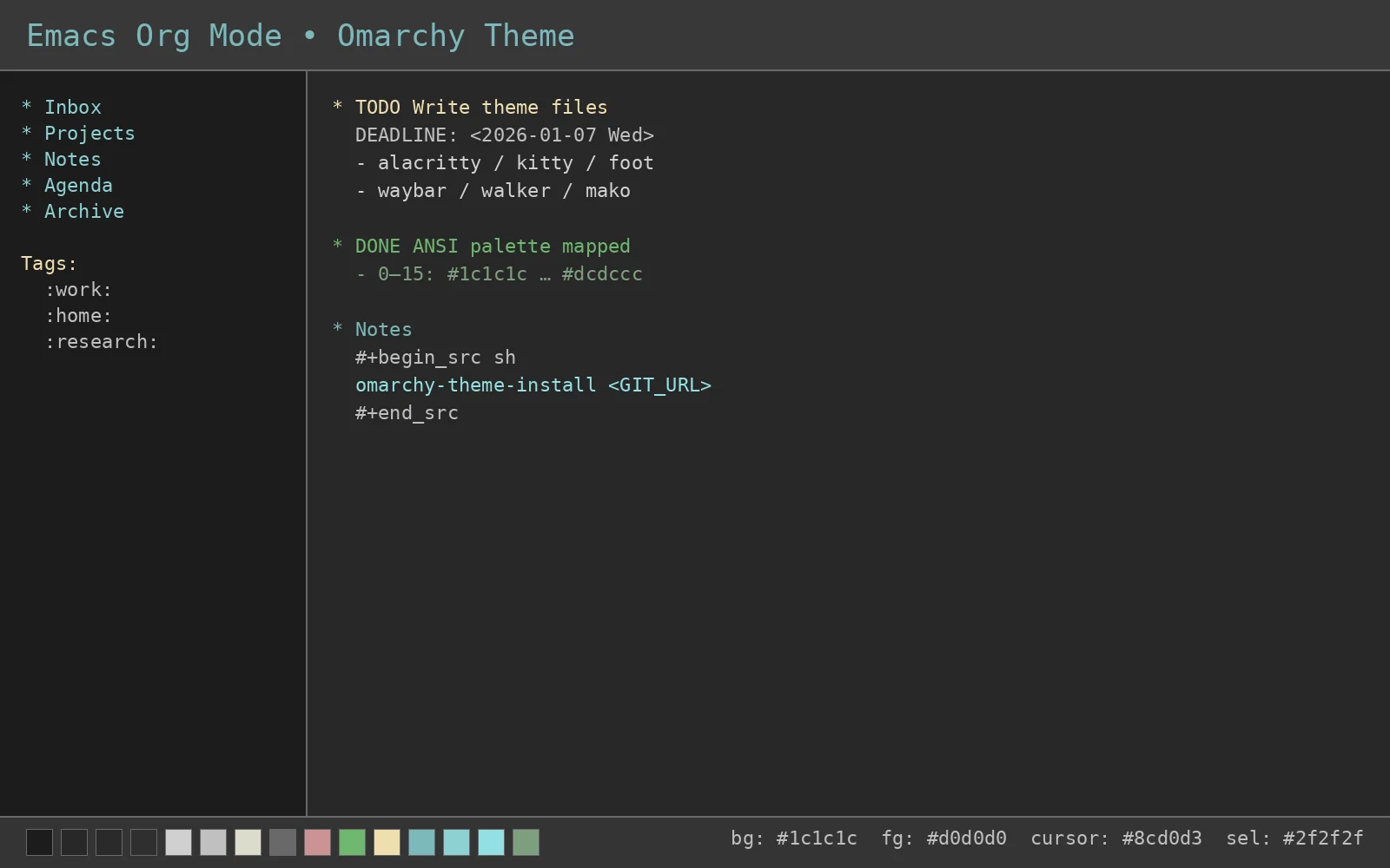
Task: Open the sidebar Notes entry below Projects
Action: pos(61,159)
